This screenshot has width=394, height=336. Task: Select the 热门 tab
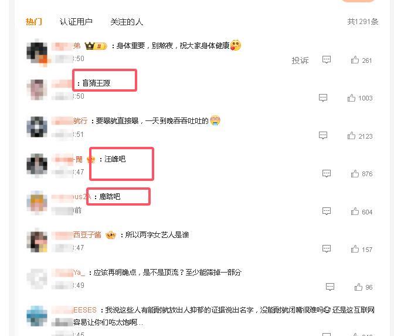[x=33, y=22]
